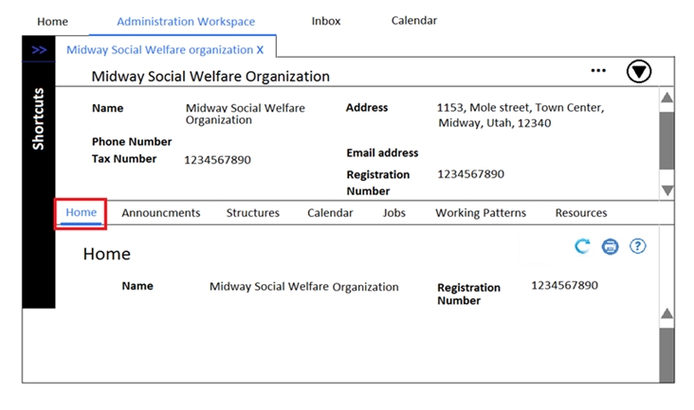Switch to the Announcements tab

161,213
